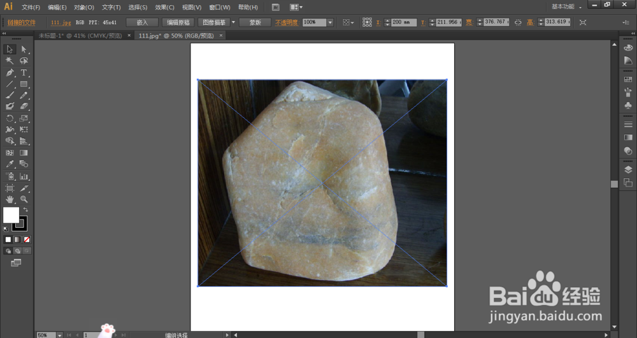Pick the Free Transform tool

[x=24, y=130]
